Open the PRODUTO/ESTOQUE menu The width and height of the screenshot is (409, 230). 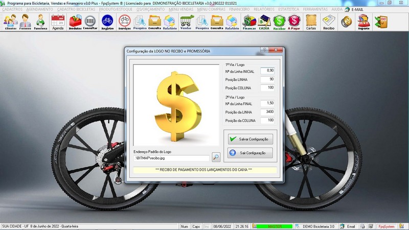[116, 9]
